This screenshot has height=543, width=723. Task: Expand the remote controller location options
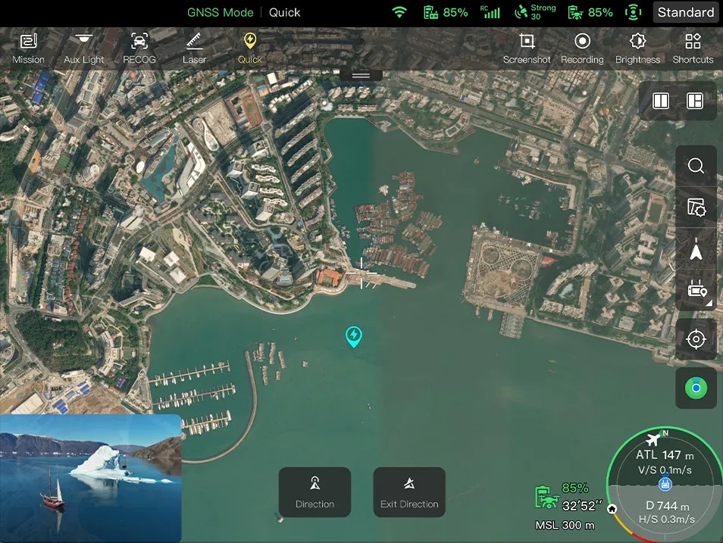(696, 292)
